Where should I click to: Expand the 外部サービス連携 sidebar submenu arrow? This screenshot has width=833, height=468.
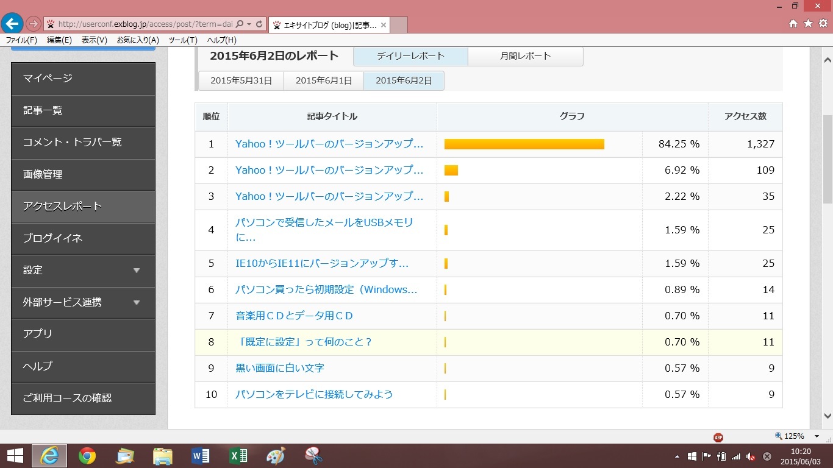point(137,302)
